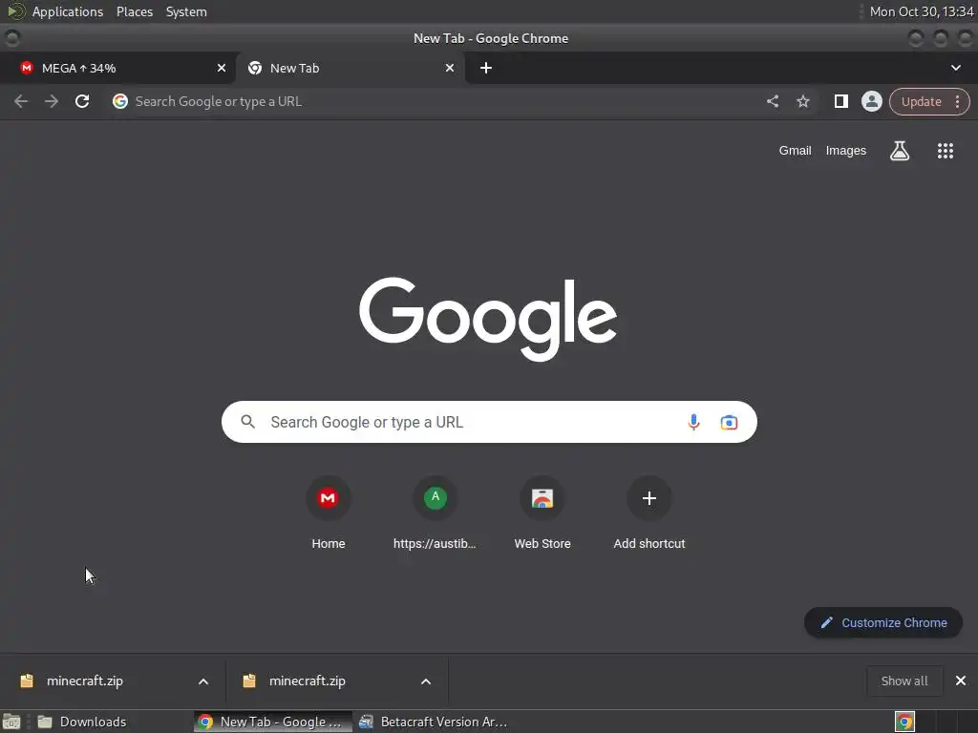Close the New Tab tab
This screenshot has height=733, width=978.
[x=450, y=68]
